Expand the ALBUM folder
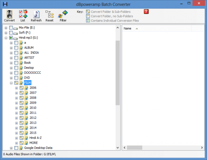The image size is (207, 160). (x=11, y=48)
